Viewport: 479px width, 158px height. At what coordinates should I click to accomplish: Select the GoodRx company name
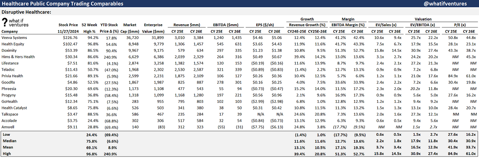[x=9, y=82]
